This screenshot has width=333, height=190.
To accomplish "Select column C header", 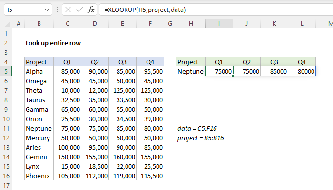I will [68, 24].
